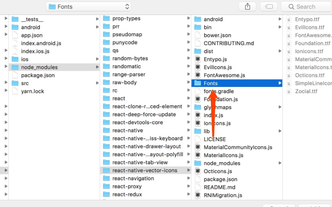Click the RNIMigration.js file icon
The width and height of the screenshot is (332, 207).
[x=197, y=195]
